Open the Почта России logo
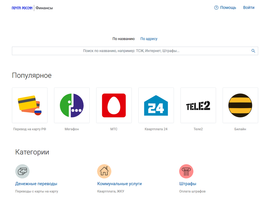The height and width of the screenshot is (198, 267). tap(22, 8)
